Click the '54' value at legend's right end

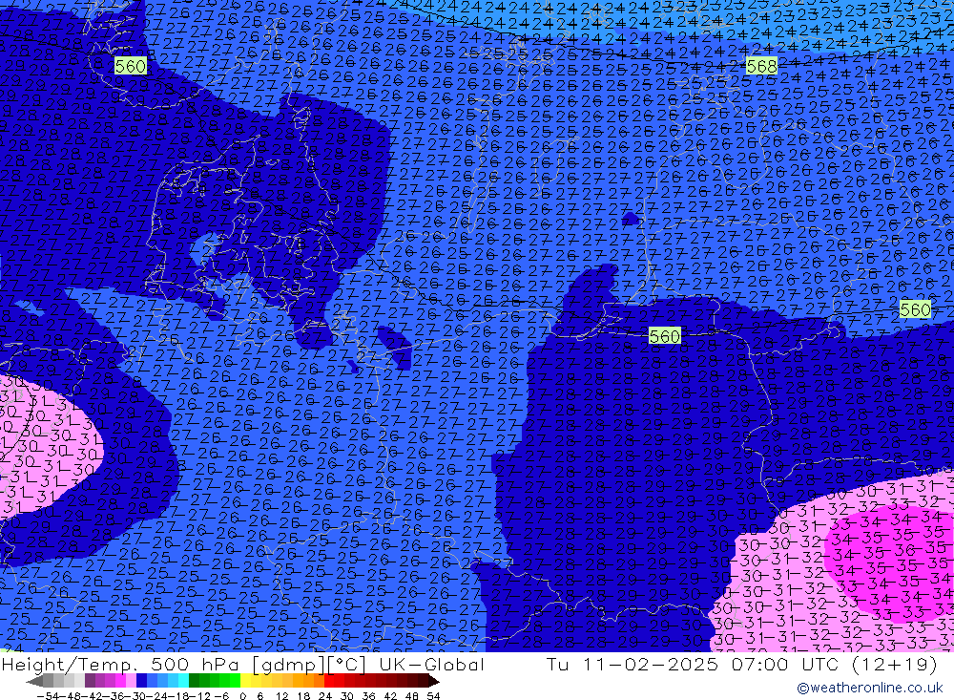coord(433,696)
